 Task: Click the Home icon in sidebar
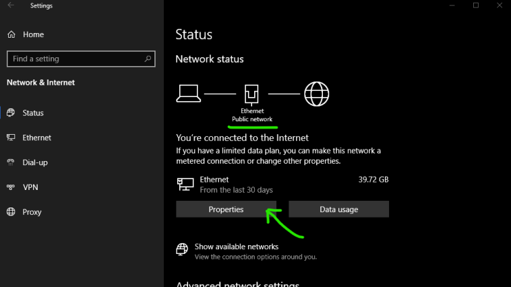pyautogui.click(x=11, y=34)
